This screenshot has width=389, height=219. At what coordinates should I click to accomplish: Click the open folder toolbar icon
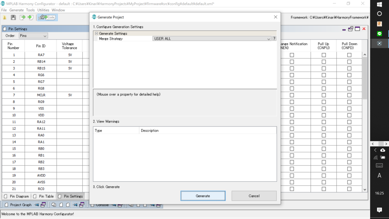tap(5, 18)
